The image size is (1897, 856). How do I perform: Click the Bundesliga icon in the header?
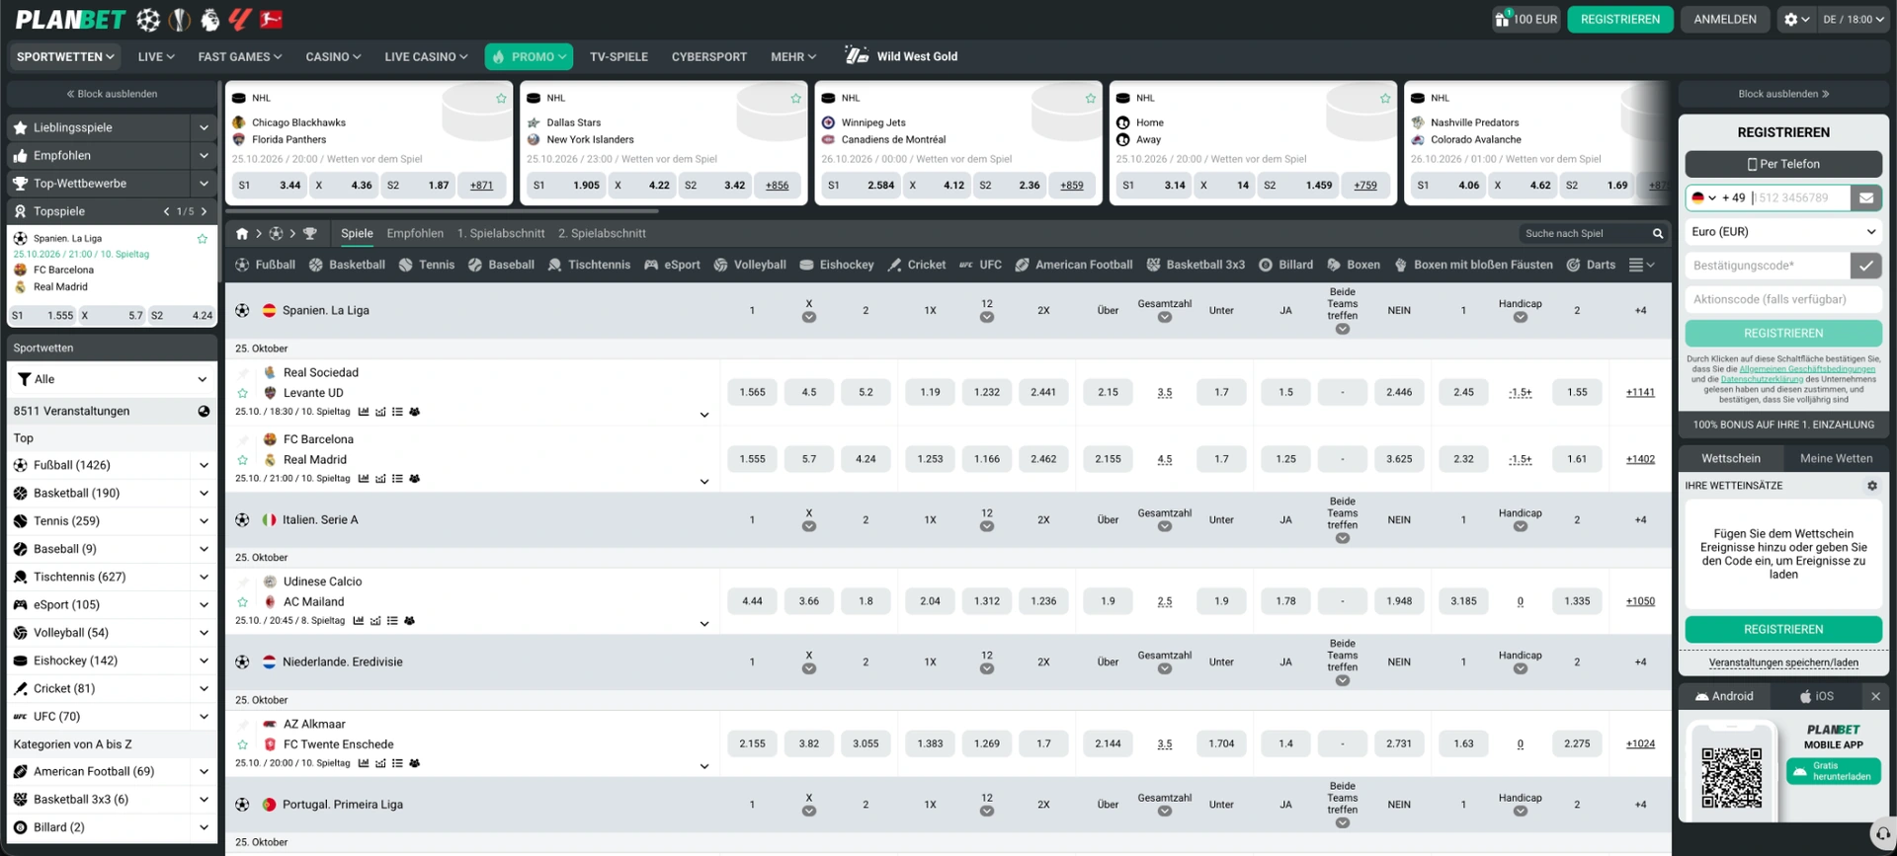pyautogui.click(x=271, y=19)
